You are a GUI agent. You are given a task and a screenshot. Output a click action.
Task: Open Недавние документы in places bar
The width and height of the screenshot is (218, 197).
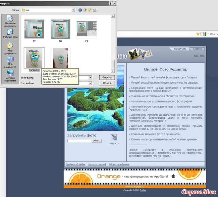coord(10,21)
